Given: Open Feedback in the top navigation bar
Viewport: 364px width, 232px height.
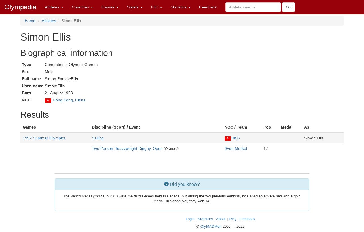Looking at the screenshot, I should (x=208, y=7).
